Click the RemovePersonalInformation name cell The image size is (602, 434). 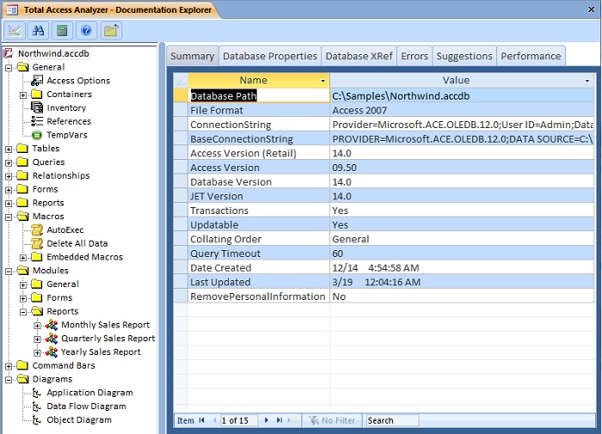coord(259,296)
